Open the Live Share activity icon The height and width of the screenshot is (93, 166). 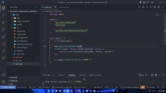(x=3, y=58)
